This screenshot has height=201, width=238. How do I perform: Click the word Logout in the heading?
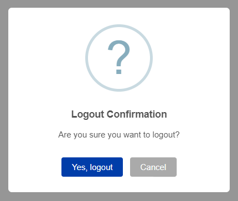[87, 114]
